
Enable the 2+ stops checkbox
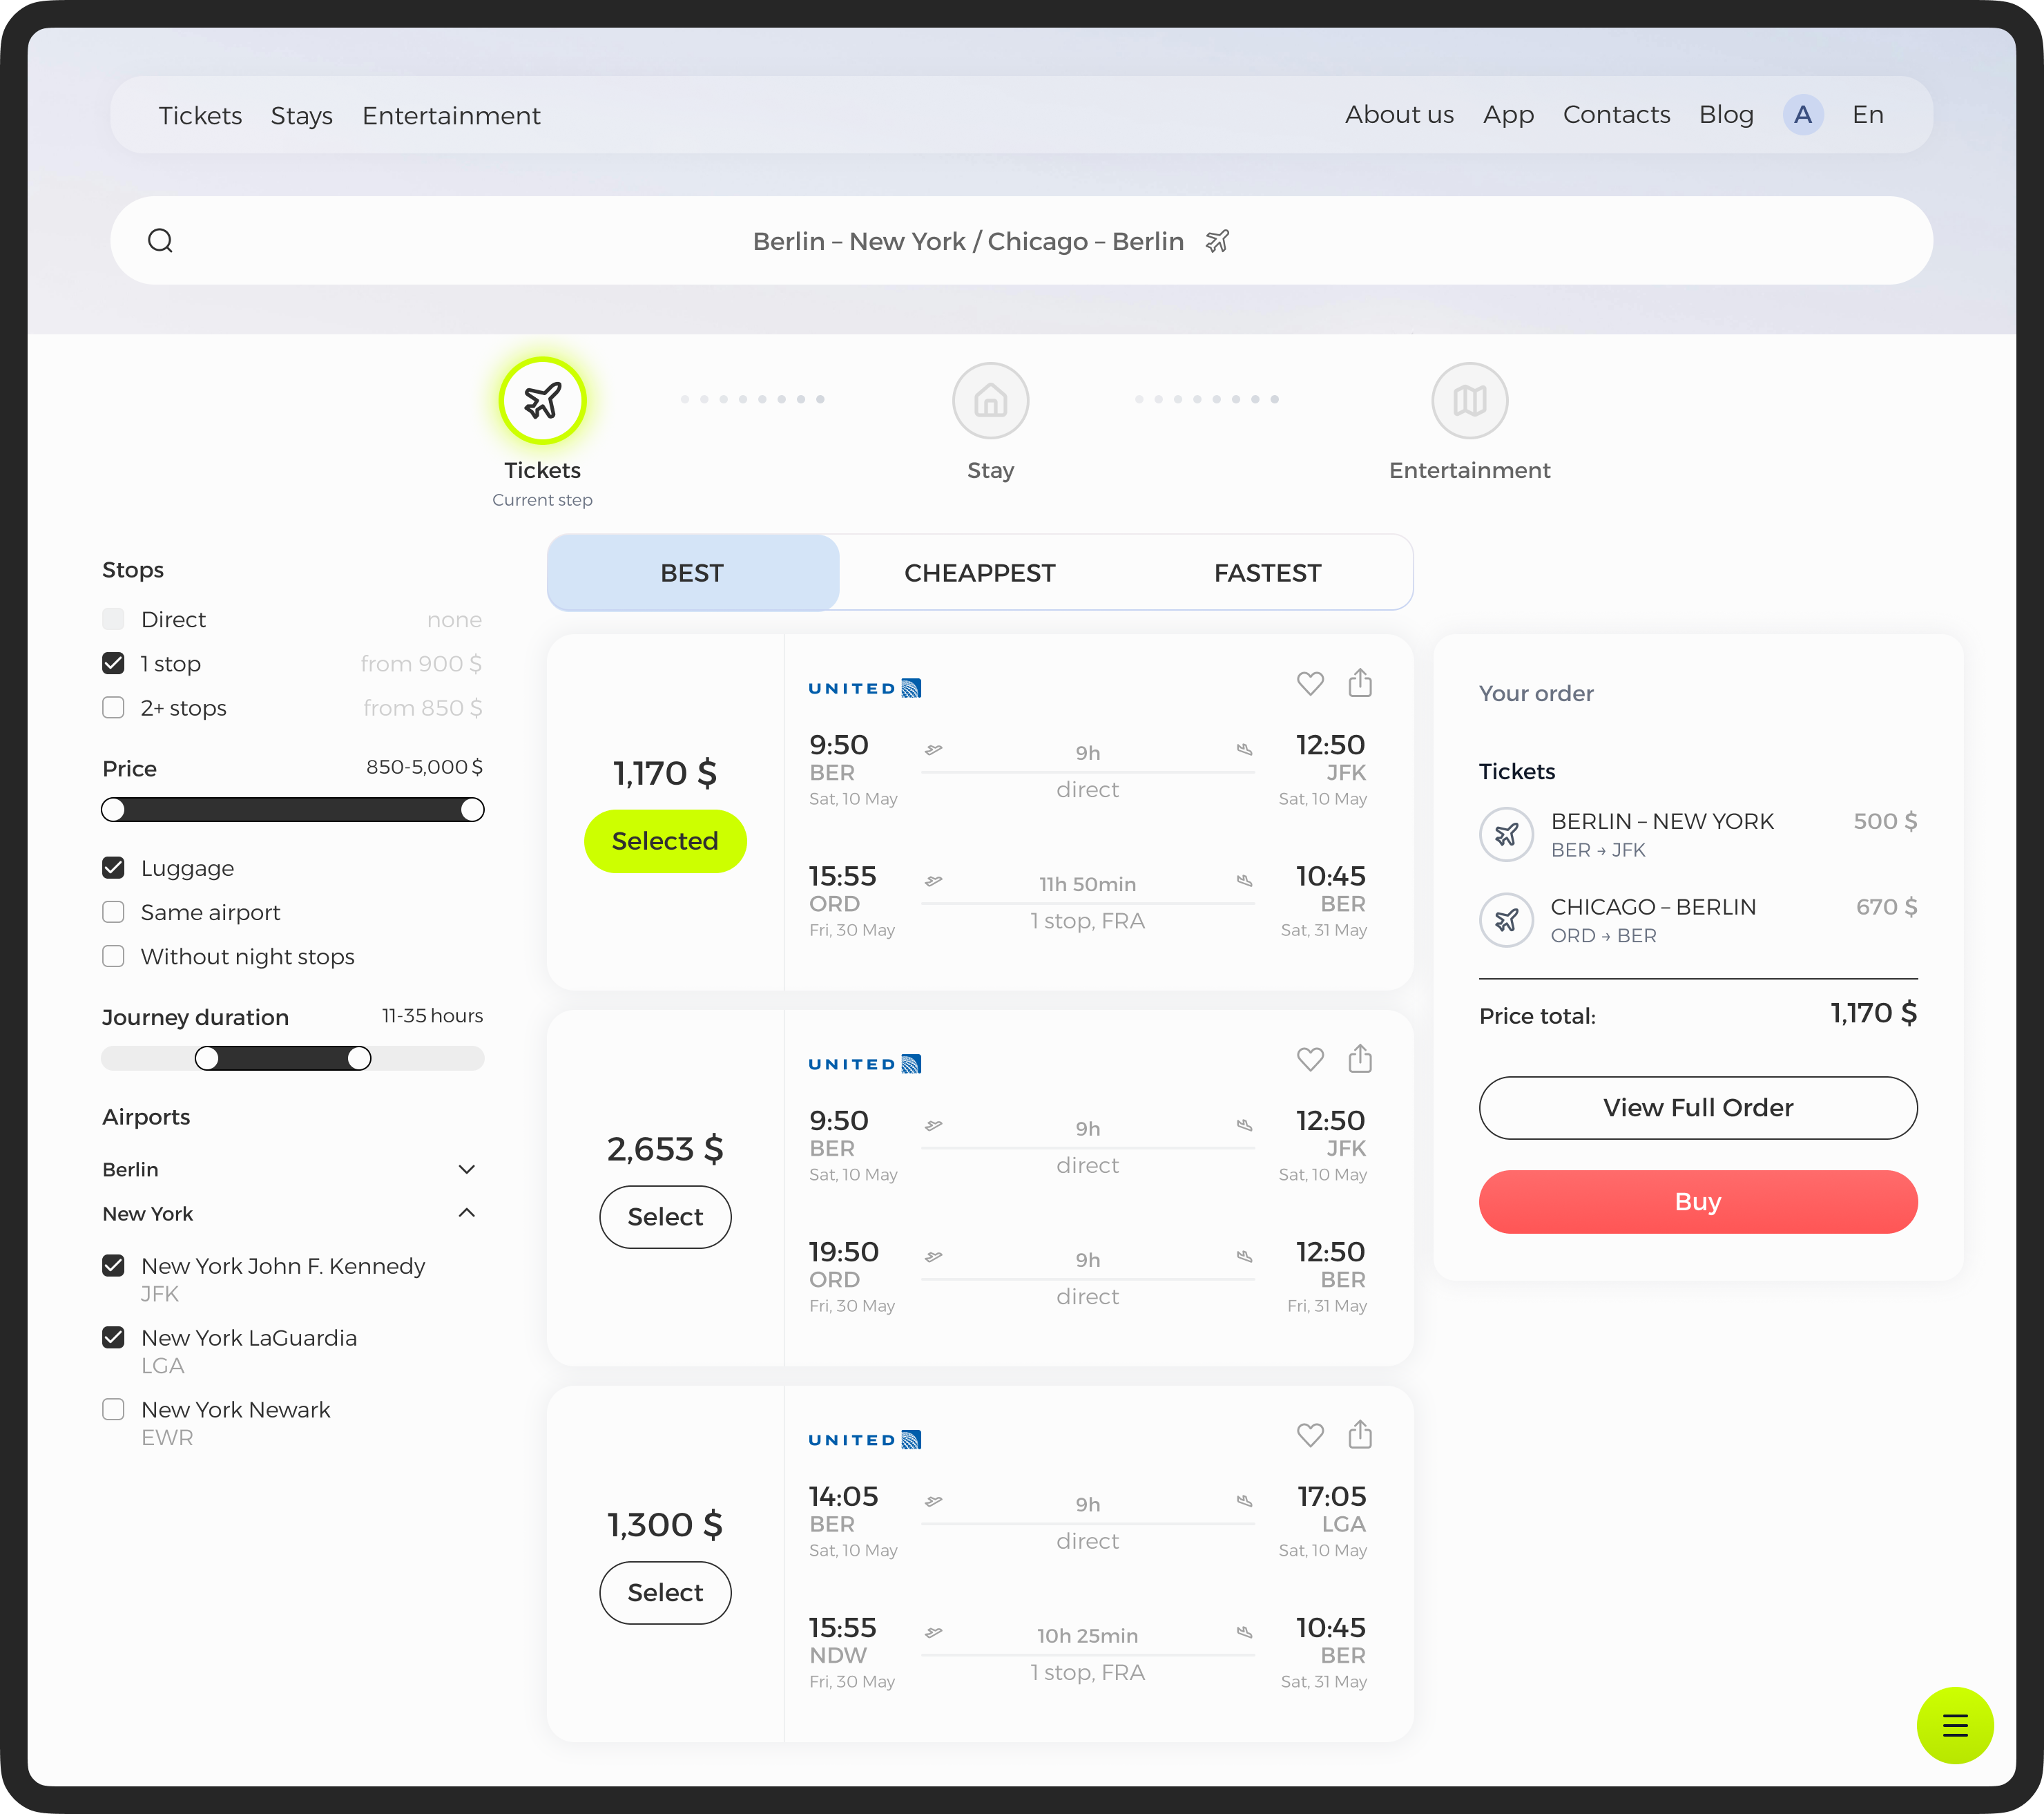[x=114, y=708]
